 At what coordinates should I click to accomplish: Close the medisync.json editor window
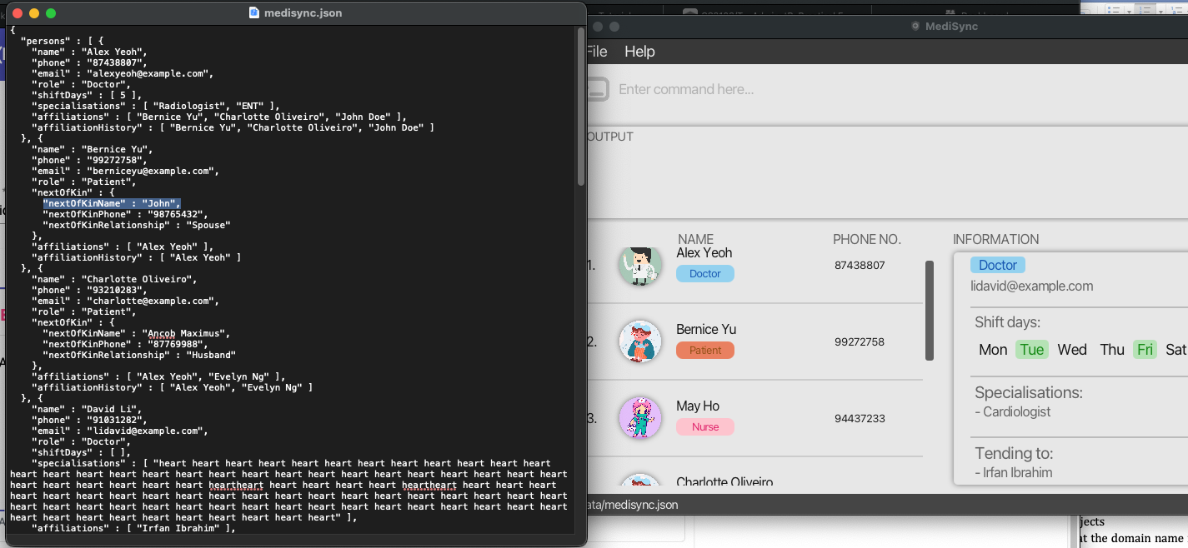pos(17,13)
